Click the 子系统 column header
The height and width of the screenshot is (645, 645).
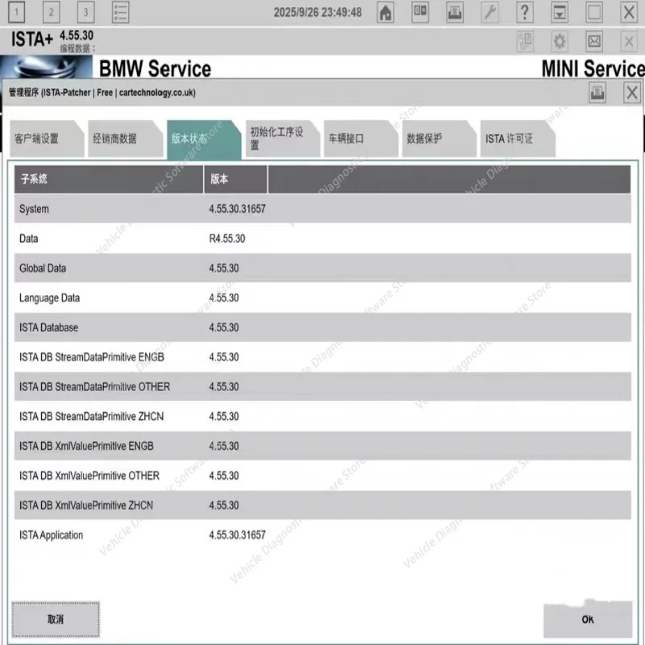tap(109, 179)
